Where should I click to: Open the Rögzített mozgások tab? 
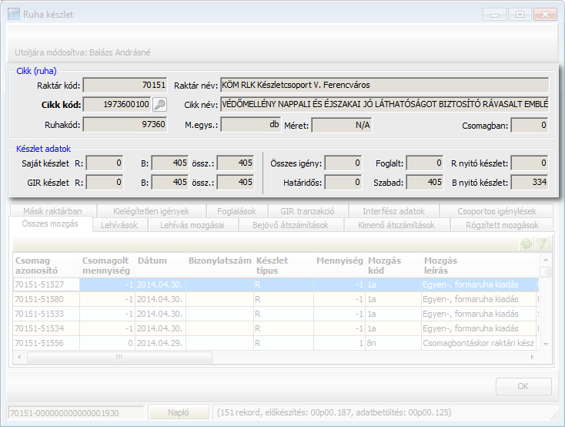[502, 225]
